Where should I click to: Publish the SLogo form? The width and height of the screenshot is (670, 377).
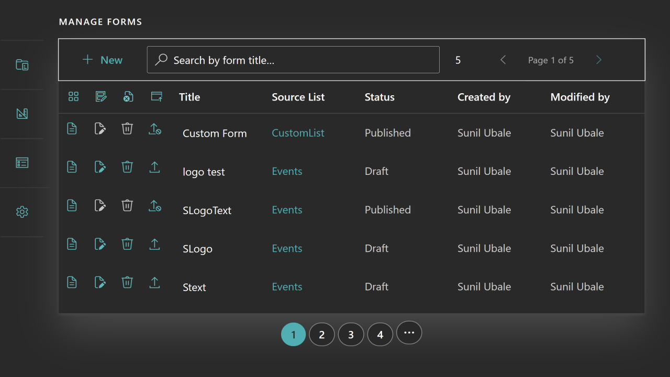click(x=154, y=243)
